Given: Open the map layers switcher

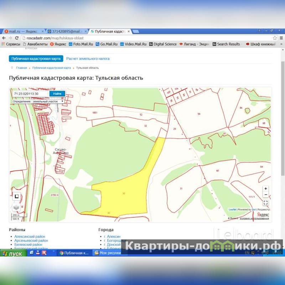Looking at the screenshot, I should (x=16, y=207).
